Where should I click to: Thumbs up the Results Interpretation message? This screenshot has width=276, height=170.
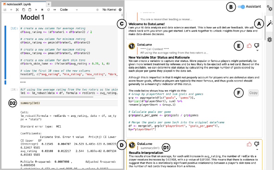coord(249,144)
